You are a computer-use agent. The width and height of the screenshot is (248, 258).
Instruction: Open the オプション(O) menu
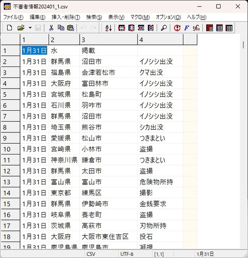[168, 17]
